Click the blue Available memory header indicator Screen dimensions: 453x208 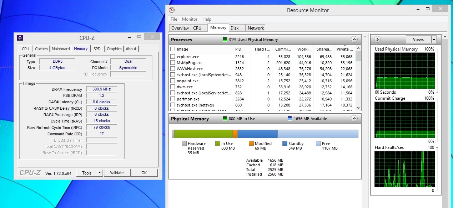point(290,119)
